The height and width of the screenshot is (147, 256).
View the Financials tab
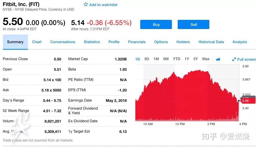pyautogui.click(x=137, y=42)
